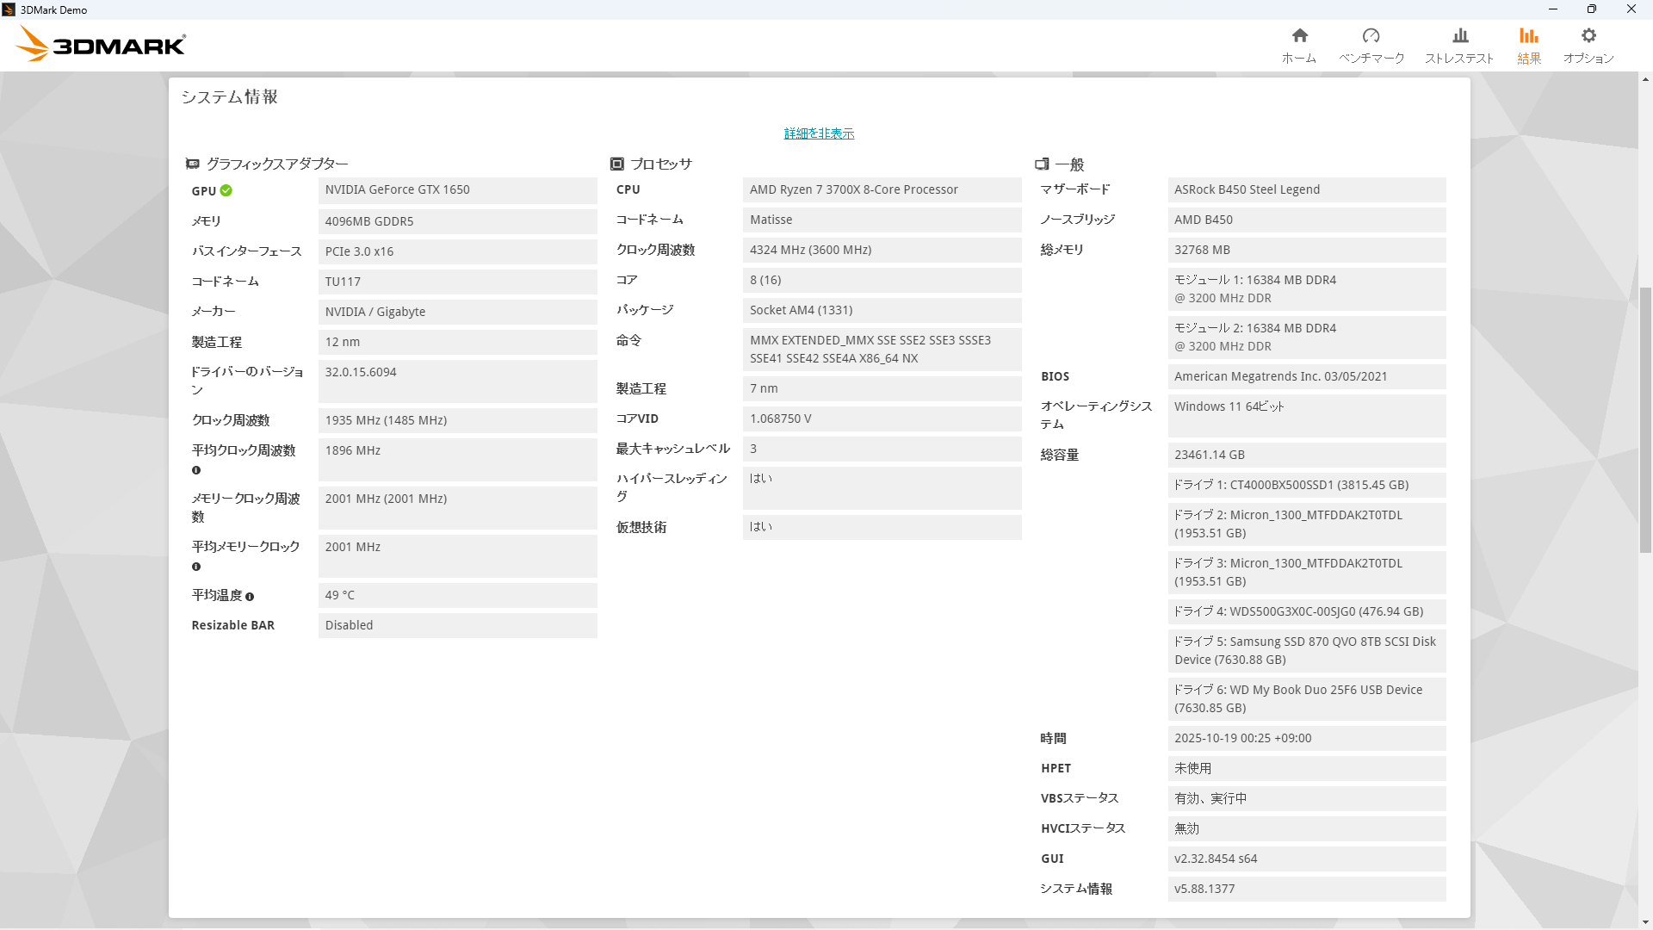This screenshot has height=930, width=1653.
Task: Click scrollbar down arrow at bottom right
Action: pyautogui.click(x=1645, y=922)
